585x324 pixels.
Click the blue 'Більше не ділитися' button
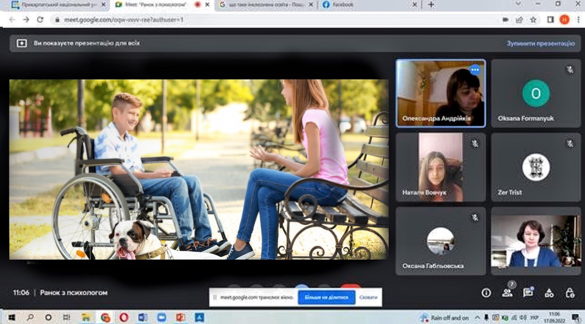point(326,298)
